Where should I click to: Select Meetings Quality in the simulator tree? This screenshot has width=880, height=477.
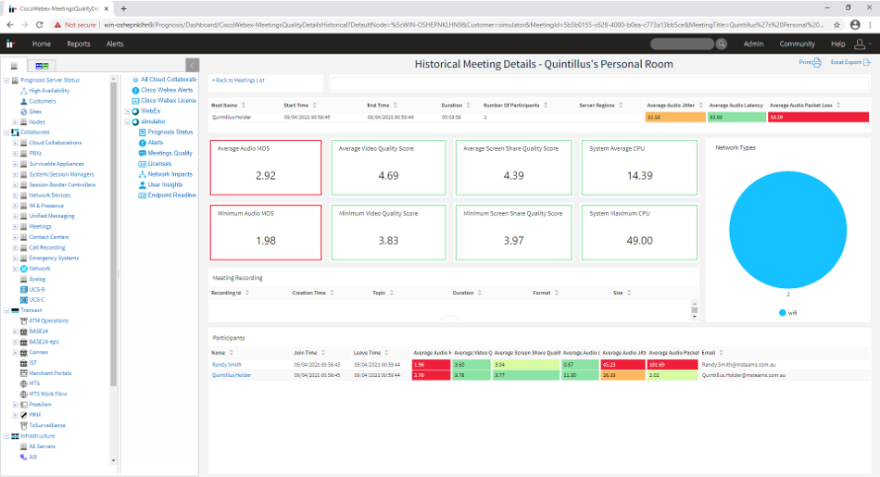(x=170, y=153)
